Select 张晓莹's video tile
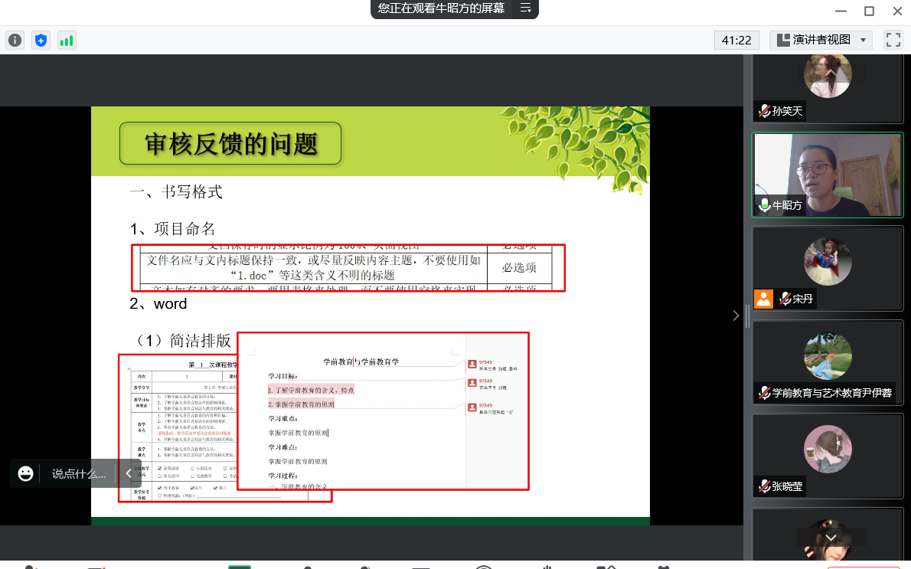The width and height of the screenshot is (911, 569). click(828, 456)
